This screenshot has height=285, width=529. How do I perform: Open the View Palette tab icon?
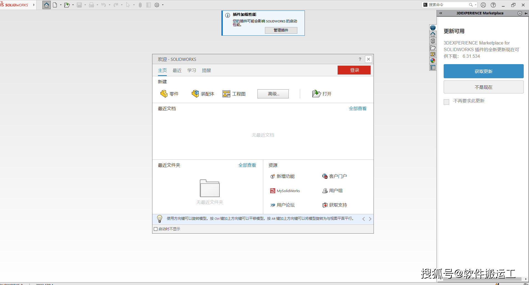(x=433, y=54)
